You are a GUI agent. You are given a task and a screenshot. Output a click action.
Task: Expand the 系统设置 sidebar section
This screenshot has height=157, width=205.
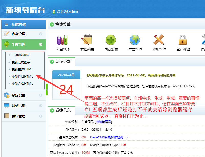click(24, 95)
